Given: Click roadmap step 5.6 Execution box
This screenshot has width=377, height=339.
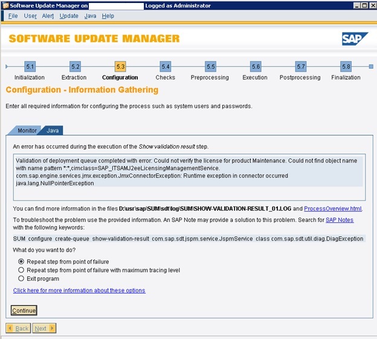Looking at the screenshot, I should [x=256, y=66].
